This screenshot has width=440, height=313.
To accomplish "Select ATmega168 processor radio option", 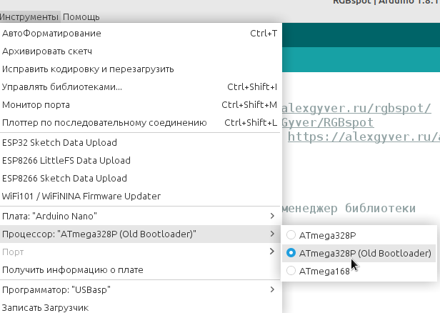I will tap(359, 271).
